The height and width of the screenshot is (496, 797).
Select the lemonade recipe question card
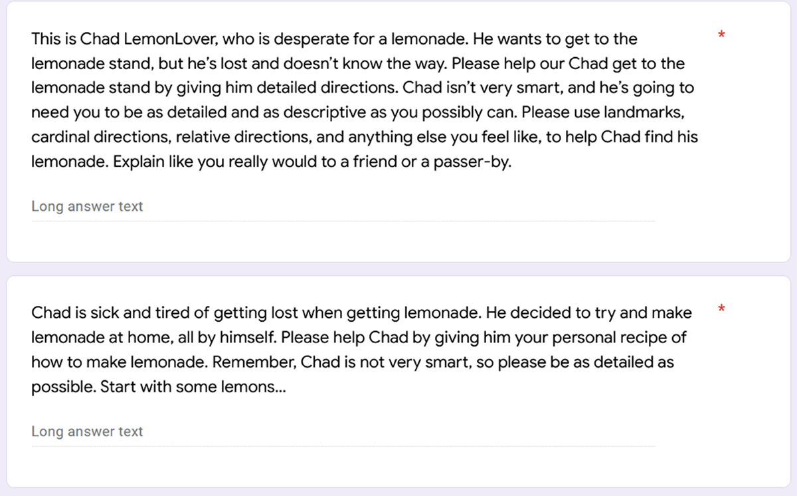tap(398, 382)
